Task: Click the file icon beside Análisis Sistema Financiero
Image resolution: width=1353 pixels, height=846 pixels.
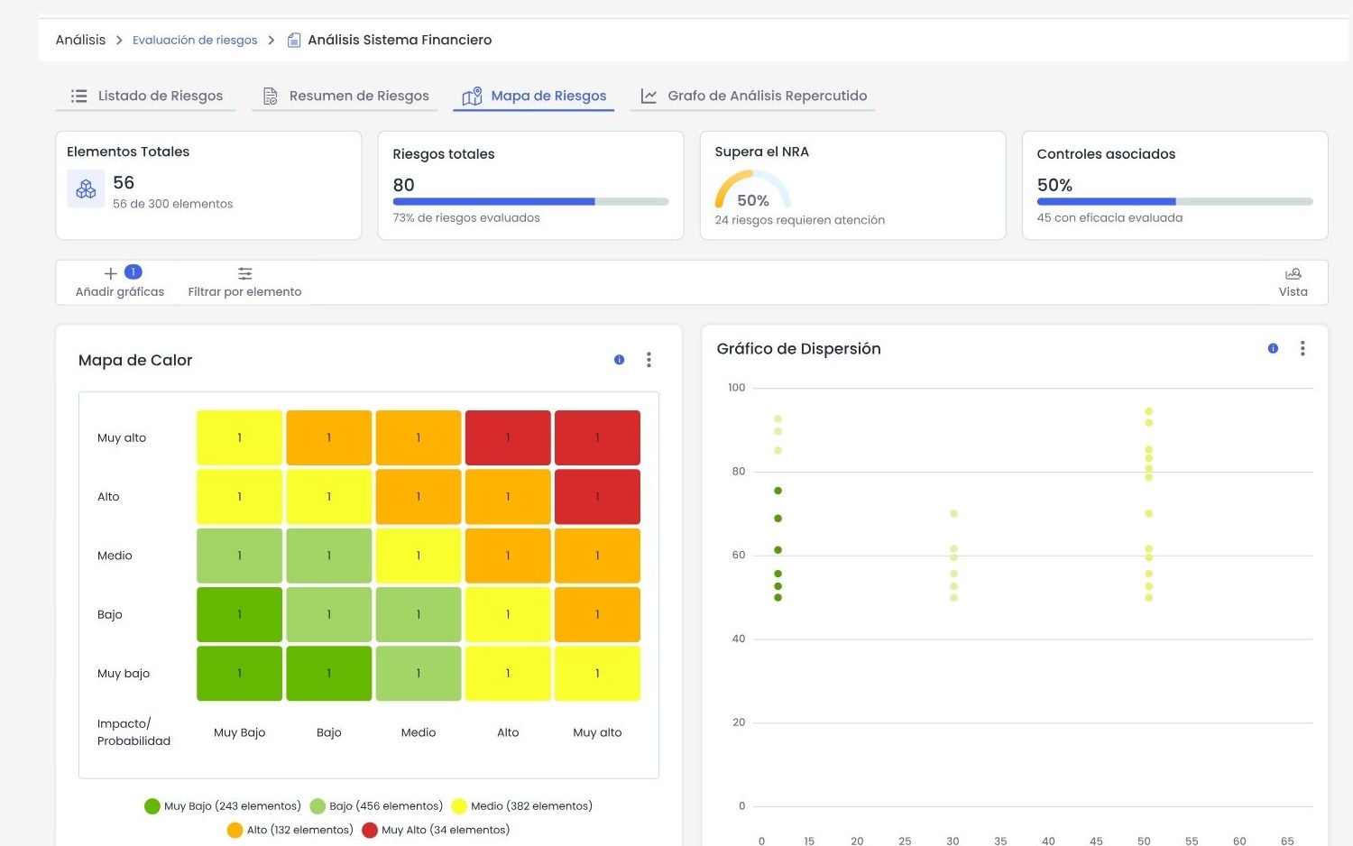Action: pyautogui.click(x=293, y=40)
